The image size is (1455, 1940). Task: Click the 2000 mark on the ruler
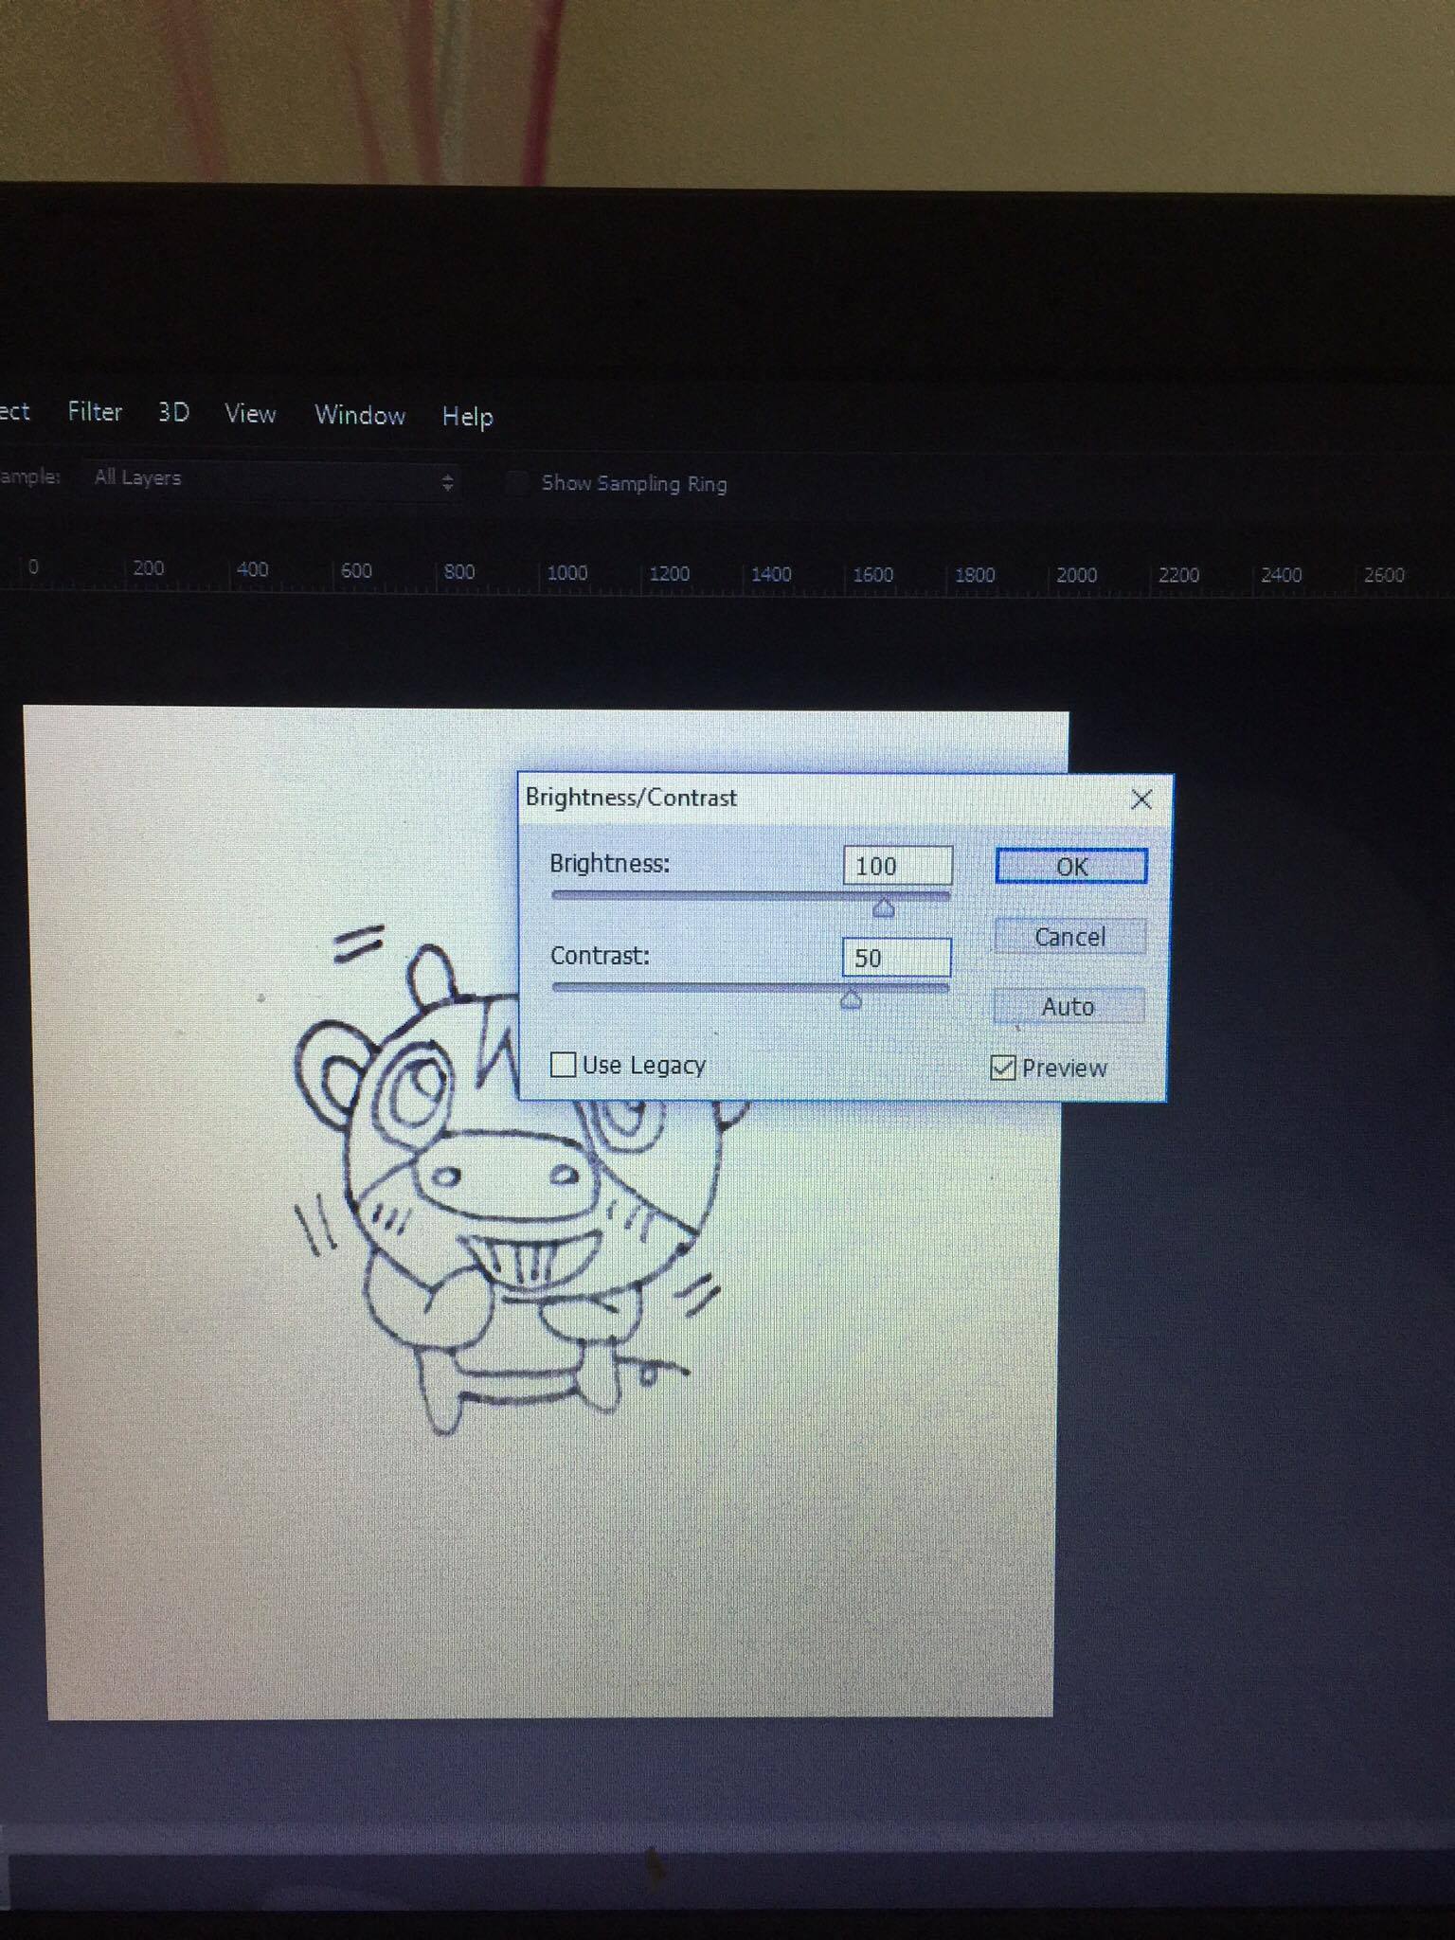click(x=1076, y=575)
